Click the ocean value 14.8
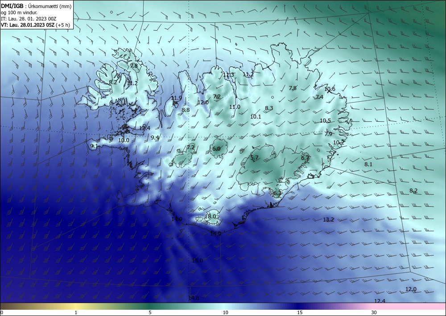Viewport: 446px width, 316px height. coord(194,298)
